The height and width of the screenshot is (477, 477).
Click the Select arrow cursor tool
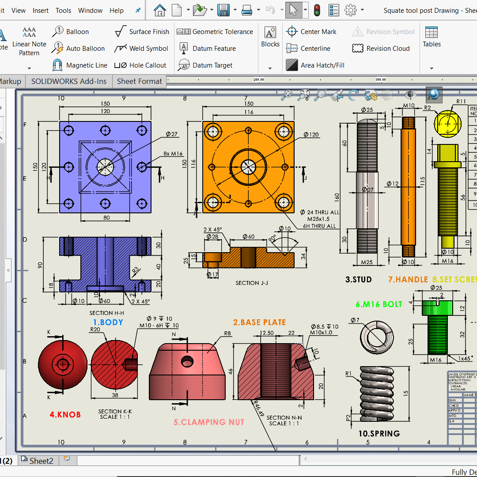tap(294, 10)
